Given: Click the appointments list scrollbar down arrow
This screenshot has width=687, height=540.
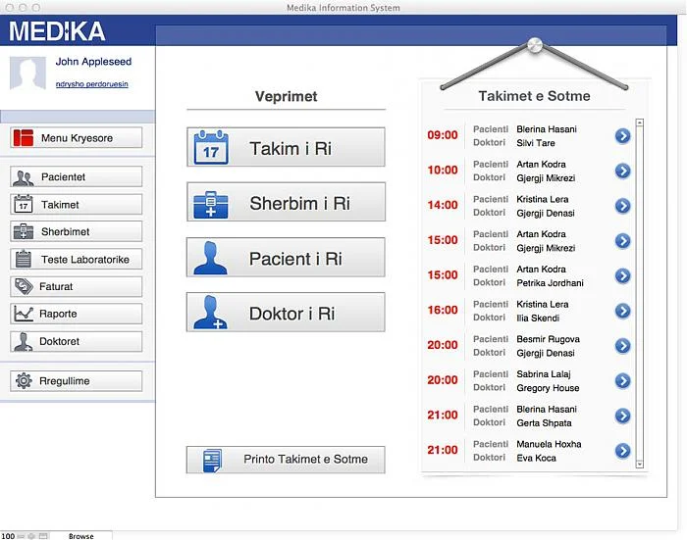Looking at the screenshot, I should (640, 465).
